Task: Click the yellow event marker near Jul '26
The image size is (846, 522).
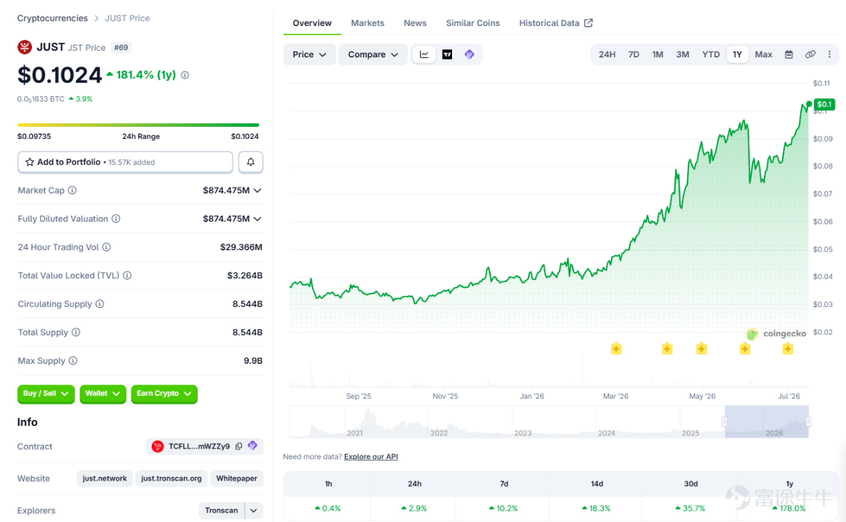Action: [x=788, y=348]
